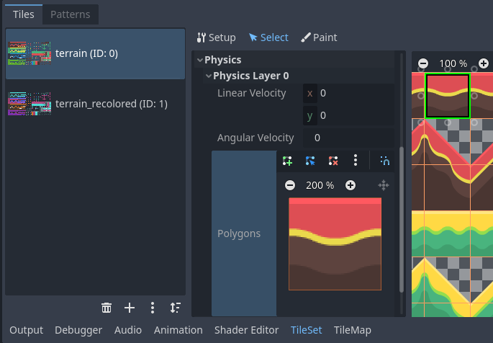This screenshot has width=493, height=343.
Task: Open the sources list three-dots options menu
Action: [x=153, y=308]
